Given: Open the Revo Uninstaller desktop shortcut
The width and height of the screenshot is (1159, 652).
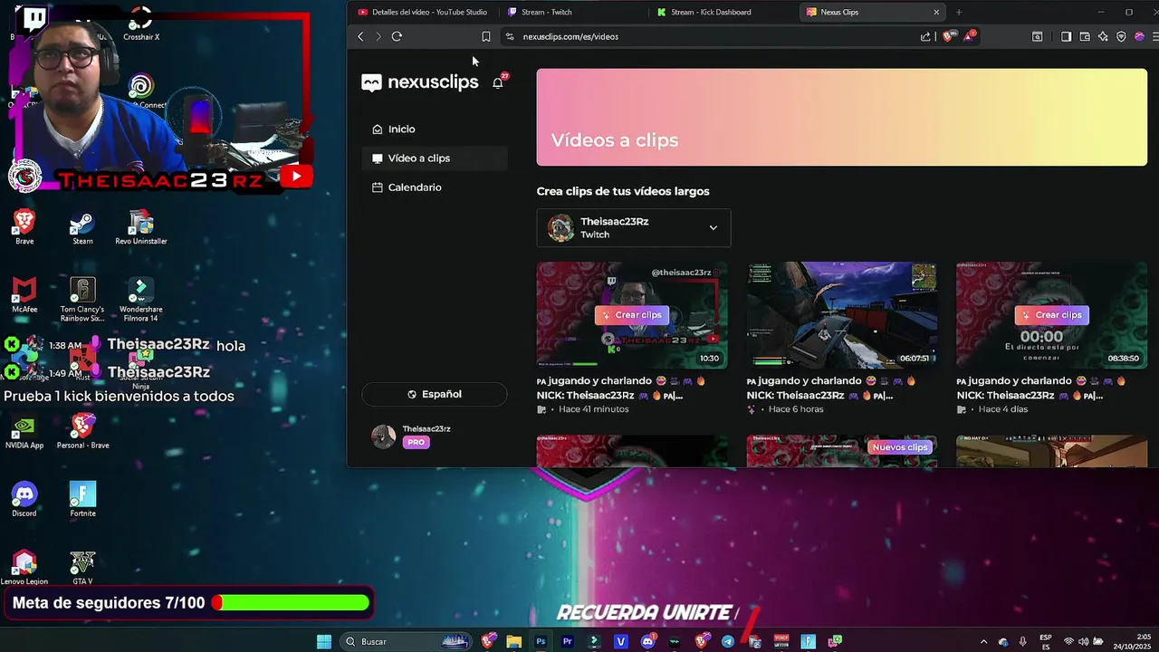Looking at the screenshot, I should coord(141,226).
